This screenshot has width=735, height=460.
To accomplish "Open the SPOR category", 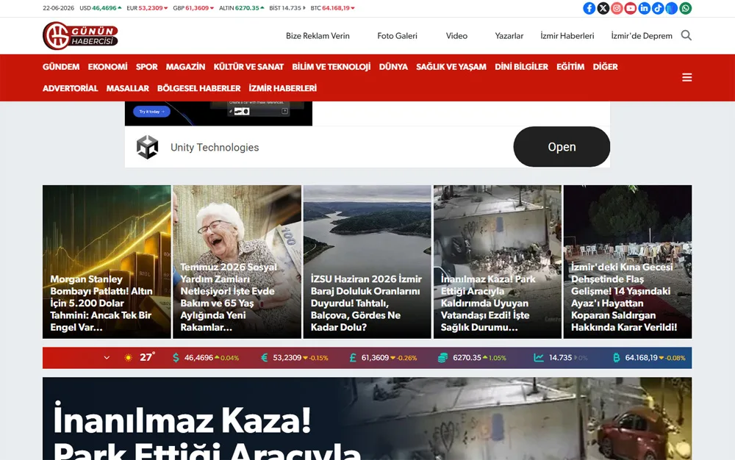I will pos(147,67).
